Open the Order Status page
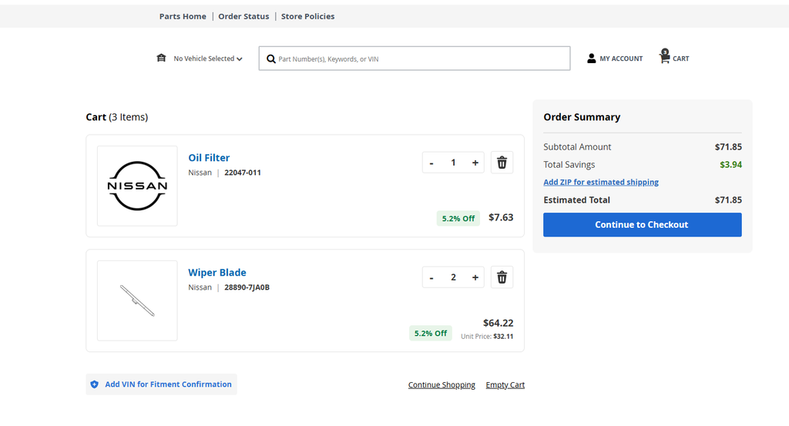 [x=243, y=16]
